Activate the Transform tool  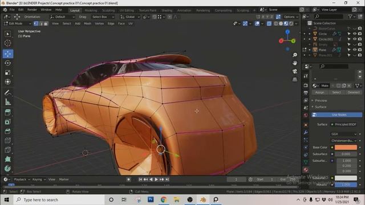[x=7, y=81]
